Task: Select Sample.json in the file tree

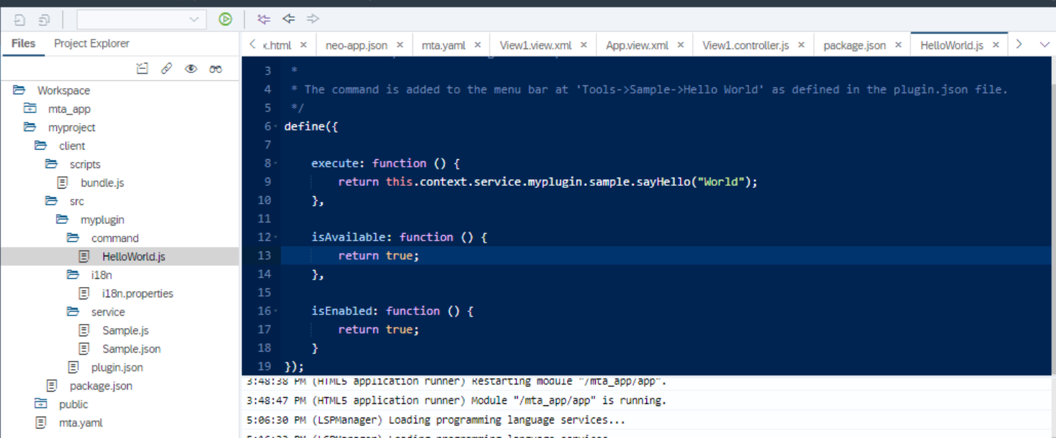Action: 131,348
